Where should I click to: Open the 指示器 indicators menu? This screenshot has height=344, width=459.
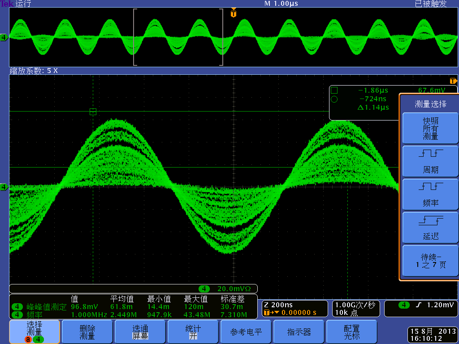coord(299,332)
